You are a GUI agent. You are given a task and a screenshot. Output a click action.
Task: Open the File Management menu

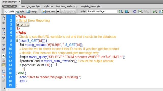point(120,11)
